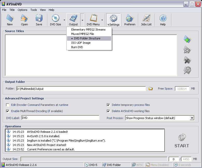Click AVStoDVD title bar app icon
Screen dimensions: 202x168
(x=3, y=4)
